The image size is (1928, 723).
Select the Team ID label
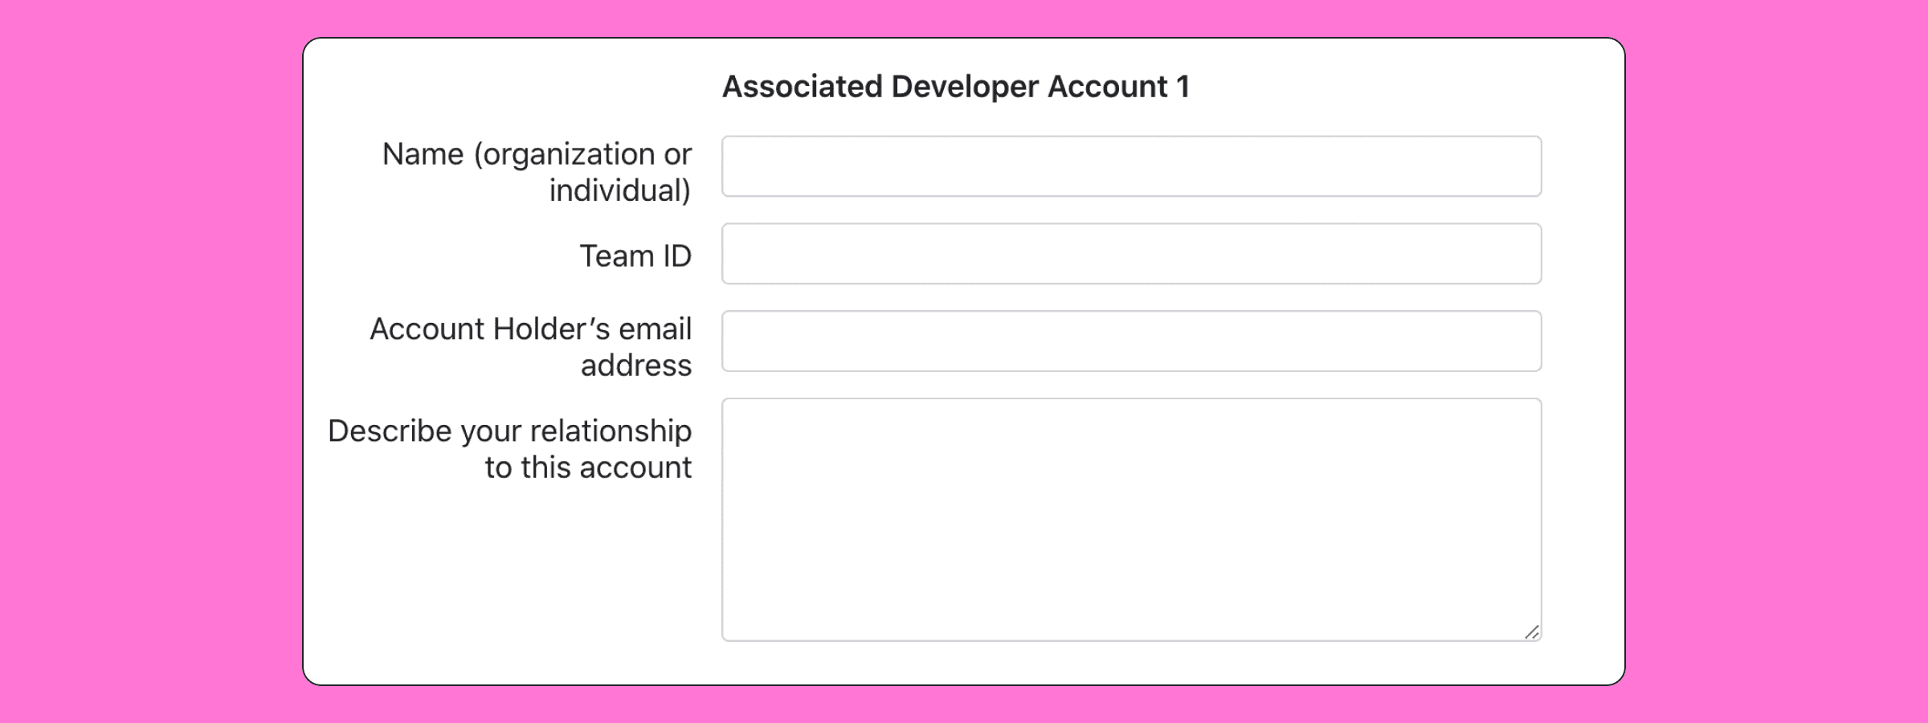coord(637,255)
